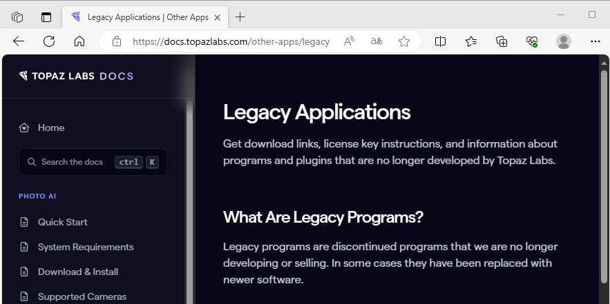Refresh the current page

49,41
